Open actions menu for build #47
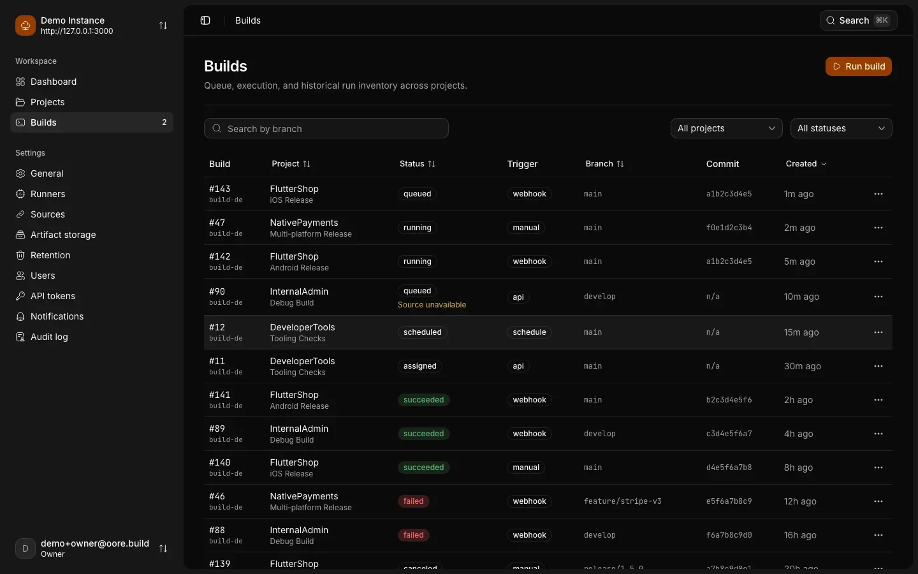The image size is (918, 574). [x=878, y=228]
